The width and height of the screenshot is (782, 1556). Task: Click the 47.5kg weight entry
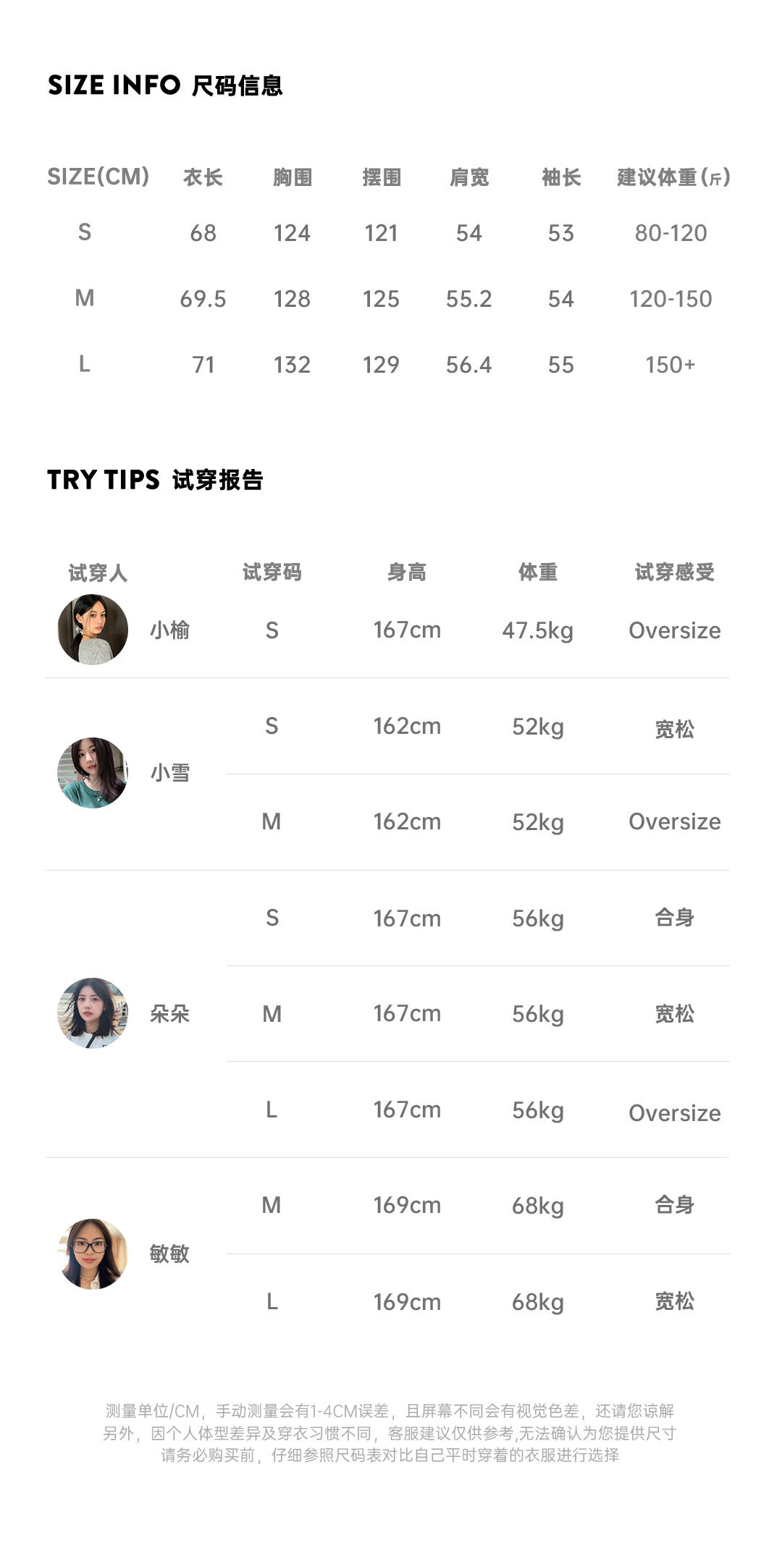[x=537, y=630]
